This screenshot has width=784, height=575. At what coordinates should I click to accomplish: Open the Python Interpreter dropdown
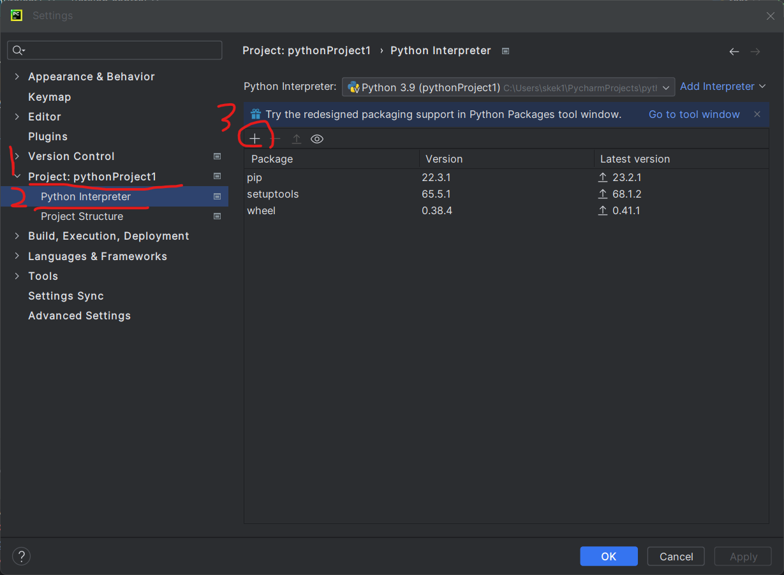[x=508, y=87]
